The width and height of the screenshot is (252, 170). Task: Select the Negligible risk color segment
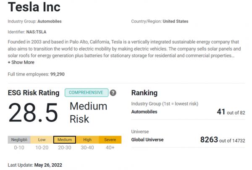pyautogui.click(x=19, y=140)
